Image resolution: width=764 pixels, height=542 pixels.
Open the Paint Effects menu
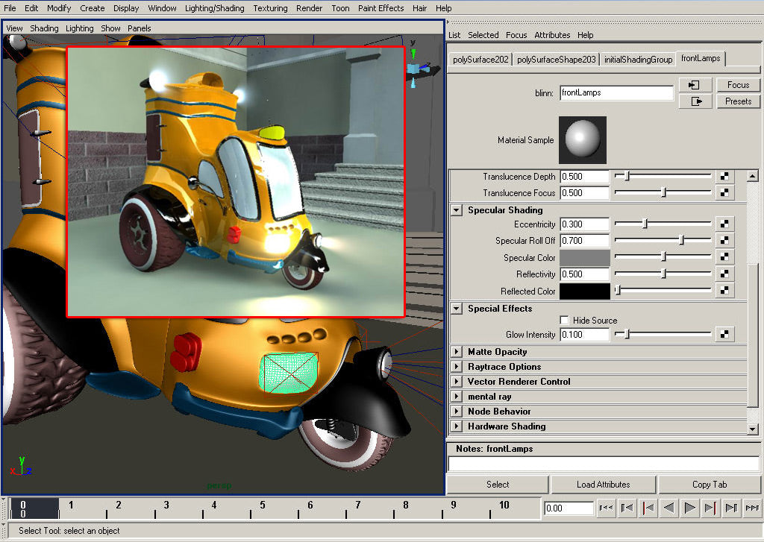[x=381, y=8]
